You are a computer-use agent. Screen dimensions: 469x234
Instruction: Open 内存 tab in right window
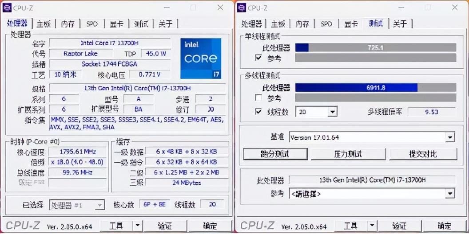tap(302, 24)
